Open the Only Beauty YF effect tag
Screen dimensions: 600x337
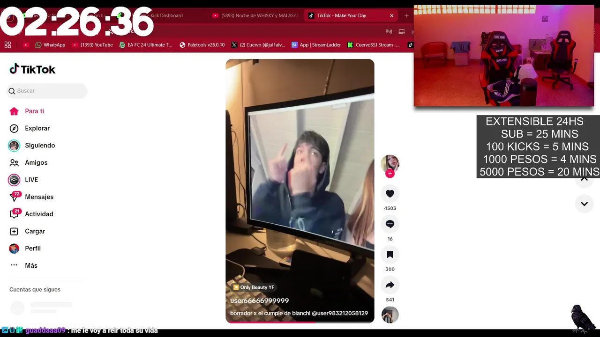click(254, 287)
